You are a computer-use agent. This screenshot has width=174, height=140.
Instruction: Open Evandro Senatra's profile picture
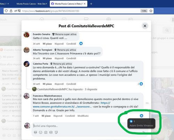pos(26,34)
